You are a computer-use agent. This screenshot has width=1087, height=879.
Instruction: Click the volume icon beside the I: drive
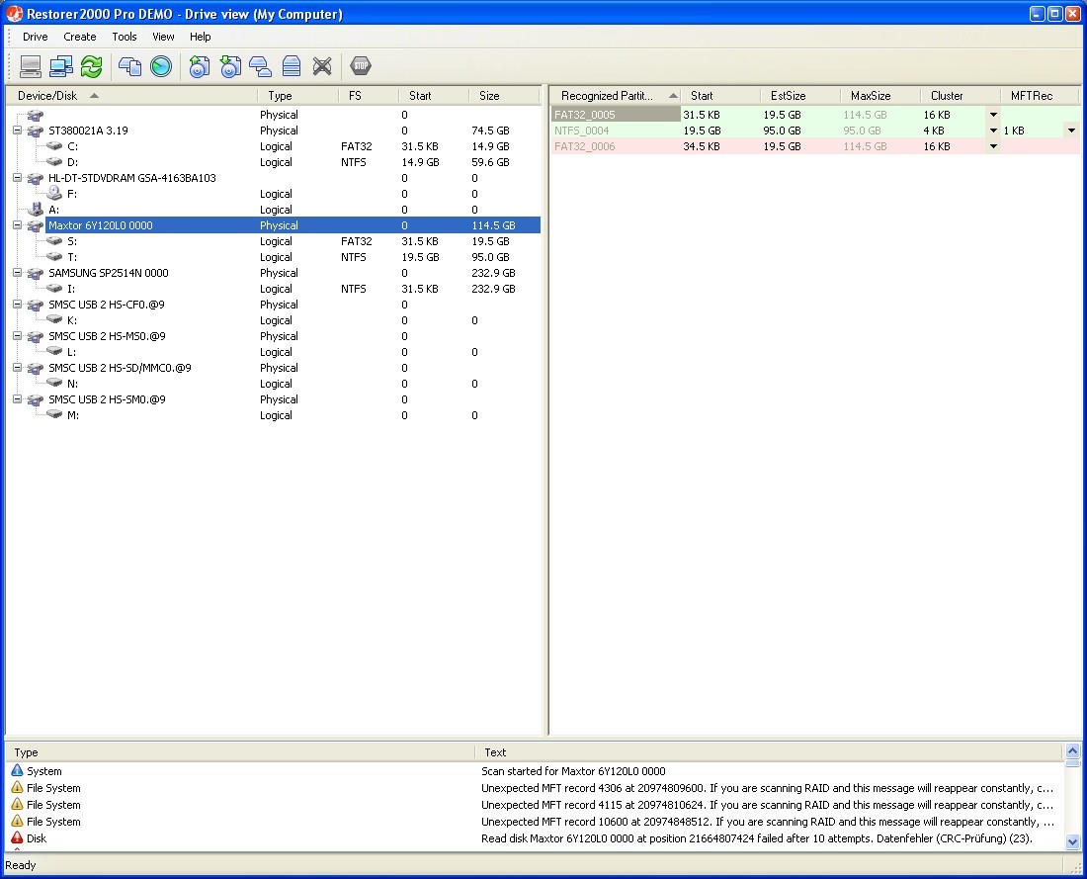click(x=54, y=289)
